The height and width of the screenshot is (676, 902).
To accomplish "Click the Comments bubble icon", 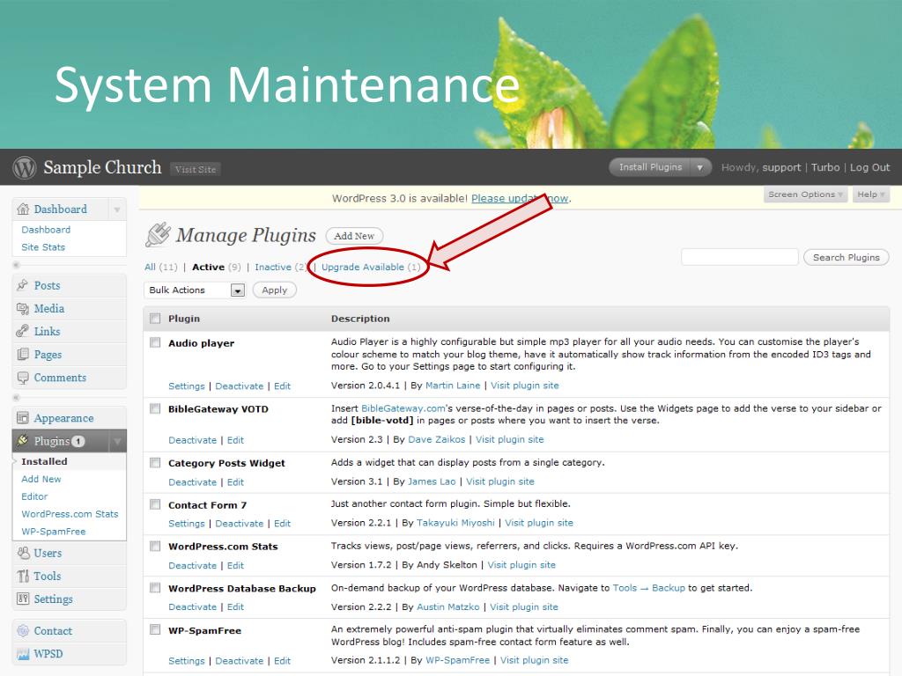I will tap(22, 378).
